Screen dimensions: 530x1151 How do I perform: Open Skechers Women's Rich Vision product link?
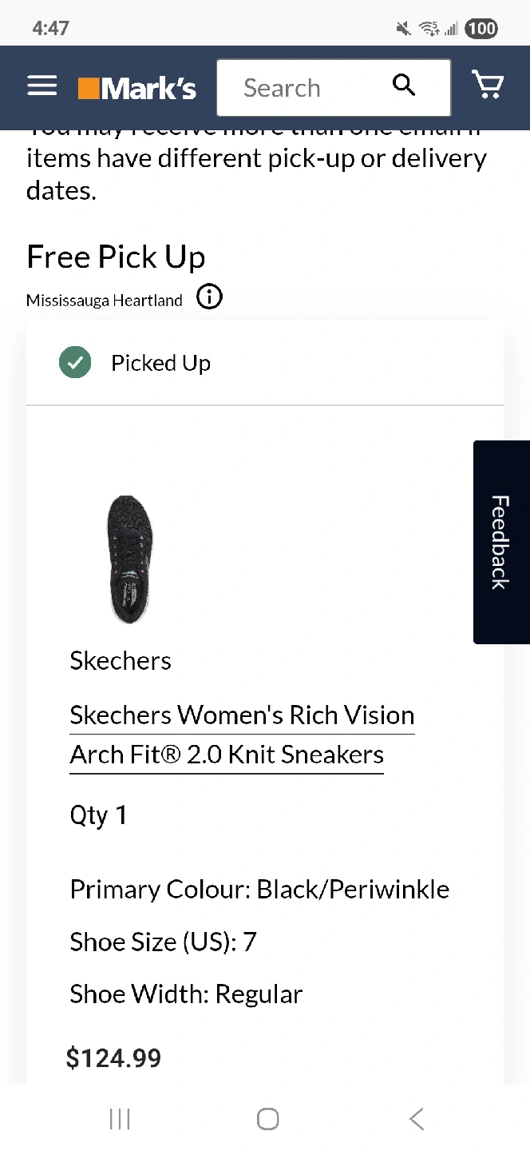click(242, 715)
